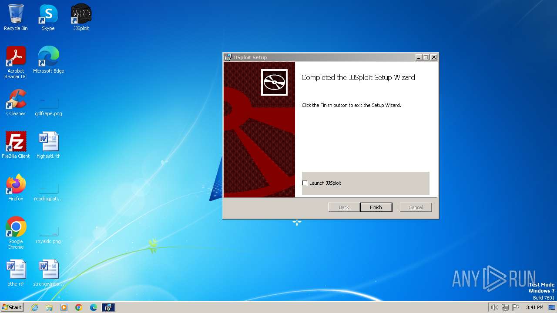This screenshot has width=557, height=313.
Task: Select the FileZilla Client shortcut
Action: pos(16,145)
